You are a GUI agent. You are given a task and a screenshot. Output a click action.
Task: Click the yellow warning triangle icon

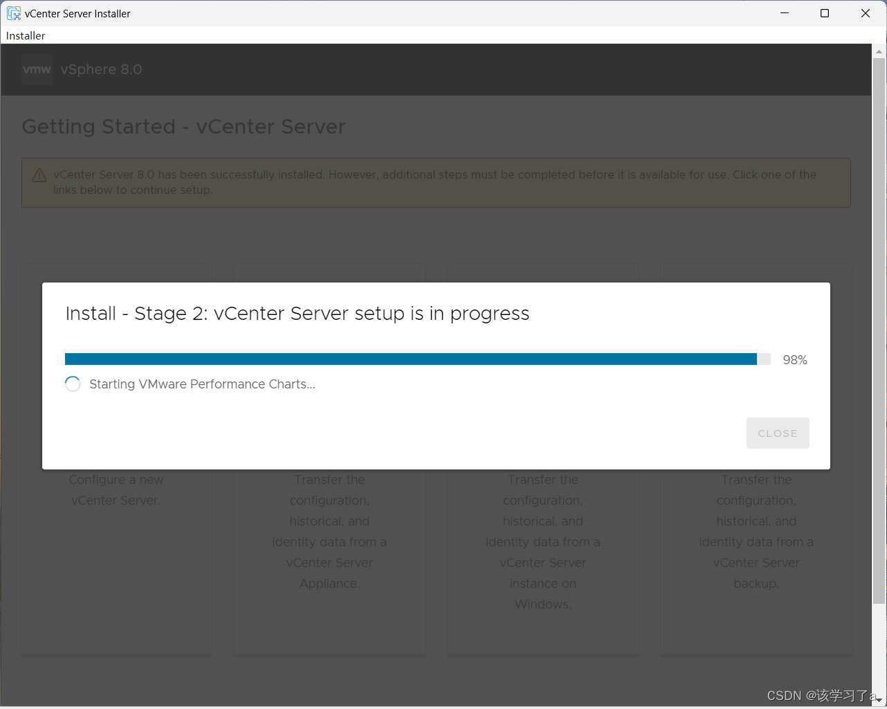[x=39, y=175]
